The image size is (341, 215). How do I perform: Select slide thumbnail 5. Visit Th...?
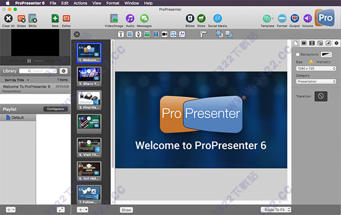[89, 148]
